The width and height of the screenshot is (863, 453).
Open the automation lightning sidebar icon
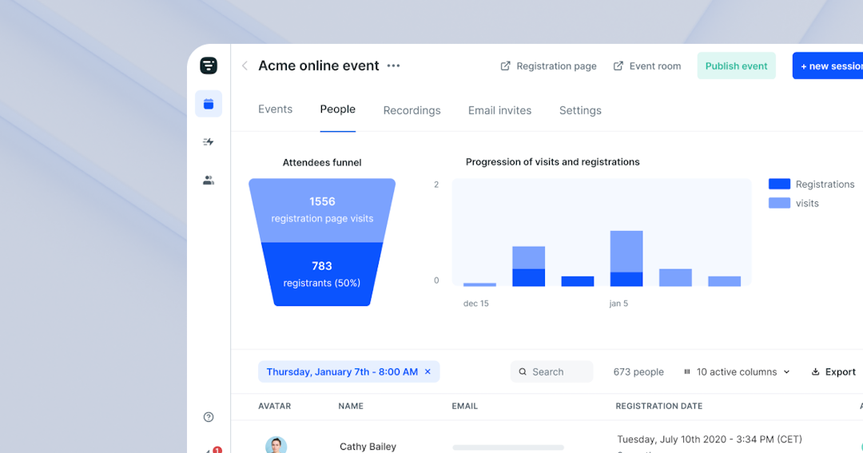click(209, 142)
